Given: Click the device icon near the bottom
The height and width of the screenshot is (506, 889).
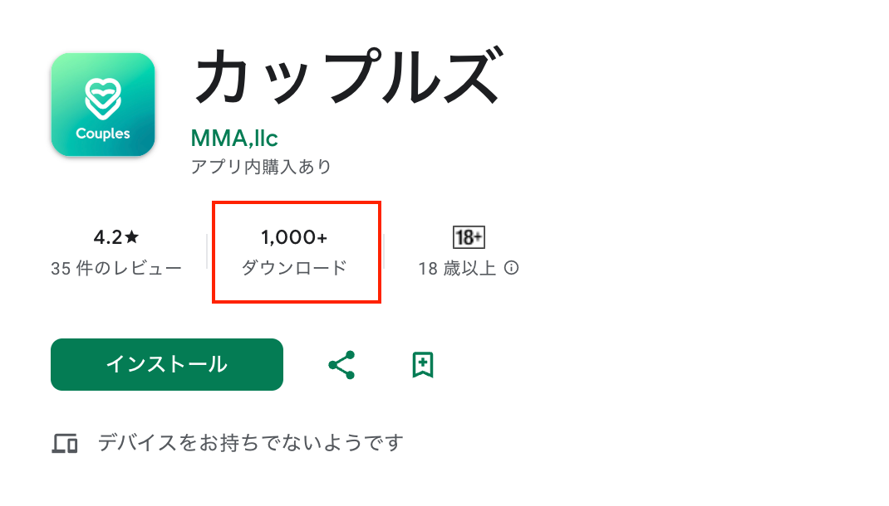Looking at the screenshot, I should coord(64,444).
